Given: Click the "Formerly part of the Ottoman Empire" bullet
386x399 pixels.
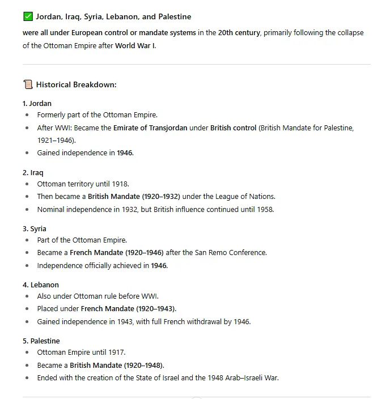Looking at the screenshot, I should pos(97,114).
